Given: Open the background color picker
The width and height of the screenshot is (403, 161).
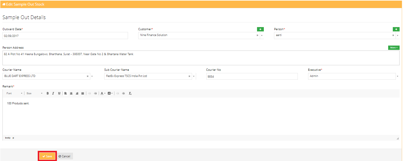Looking at the screenshot, I should coord(110,93).
